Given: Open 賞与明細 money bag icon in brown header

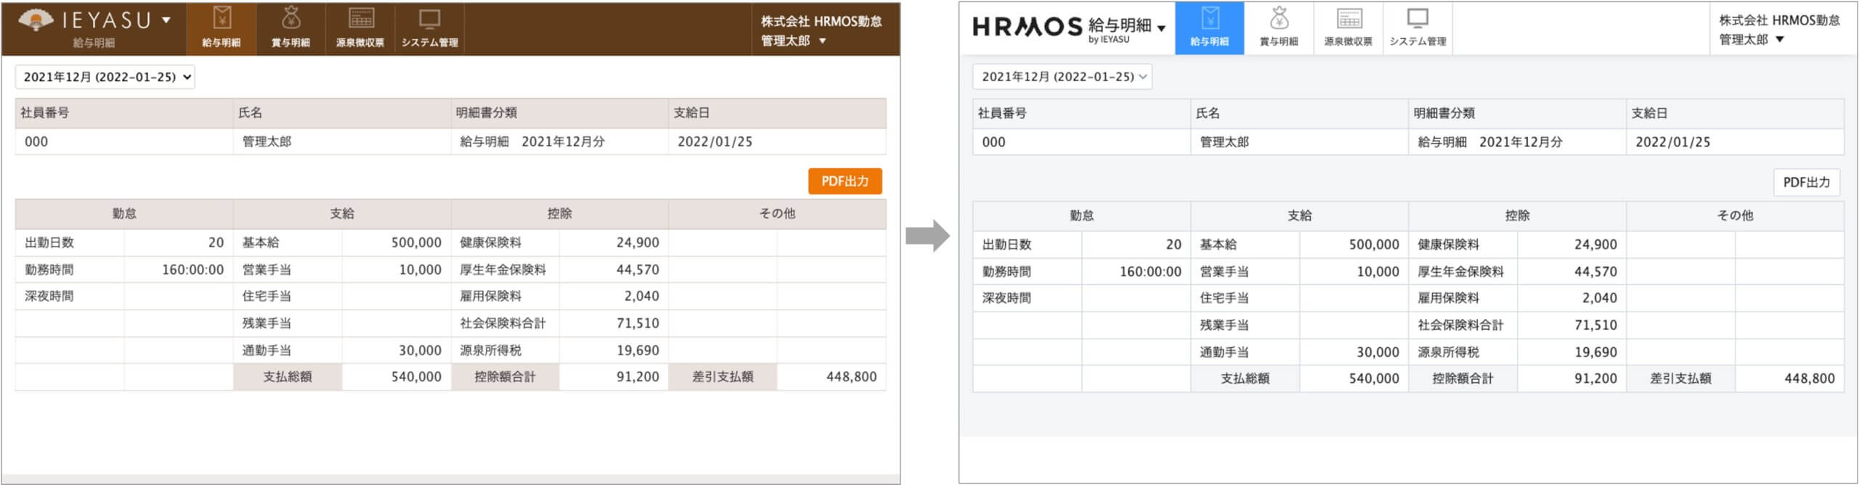Looking at the screenshot, I should click(x=290, y=18).
